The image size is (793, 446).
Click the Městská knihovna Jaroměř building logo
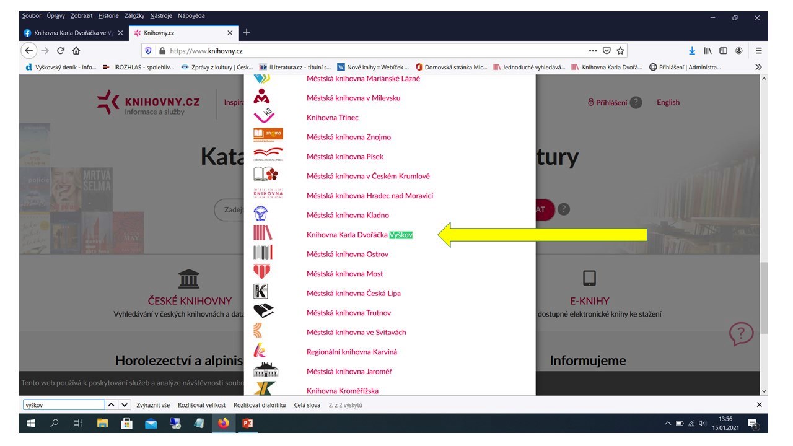[x=266, y=370]
